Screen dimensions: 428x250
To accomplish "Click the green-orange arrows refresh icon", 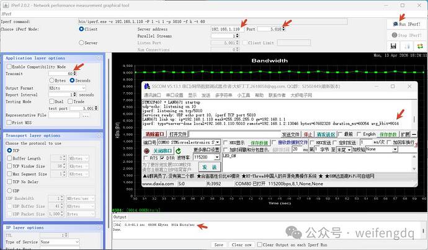I will 420,46.
